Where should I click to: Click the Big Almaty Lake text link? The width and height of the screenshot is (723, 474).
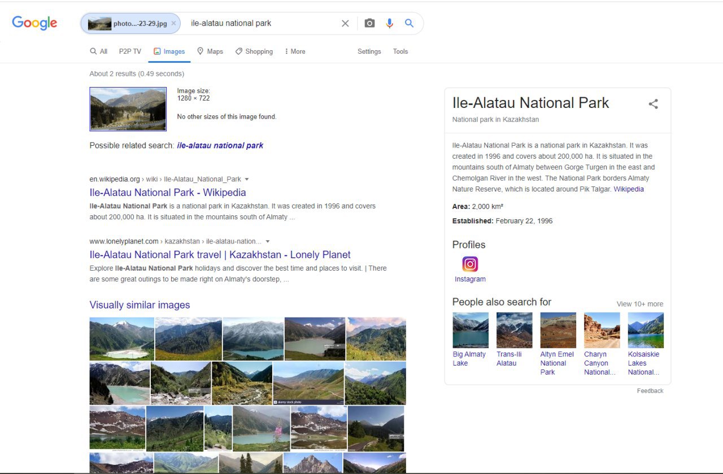pos(469,359)
